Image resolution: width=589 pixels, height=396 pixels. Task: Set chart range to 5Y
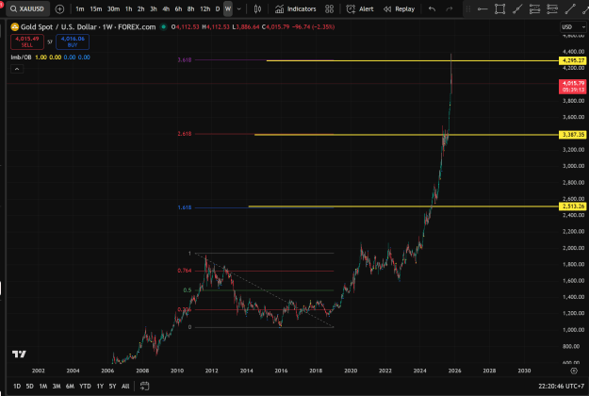click(112, 387)
